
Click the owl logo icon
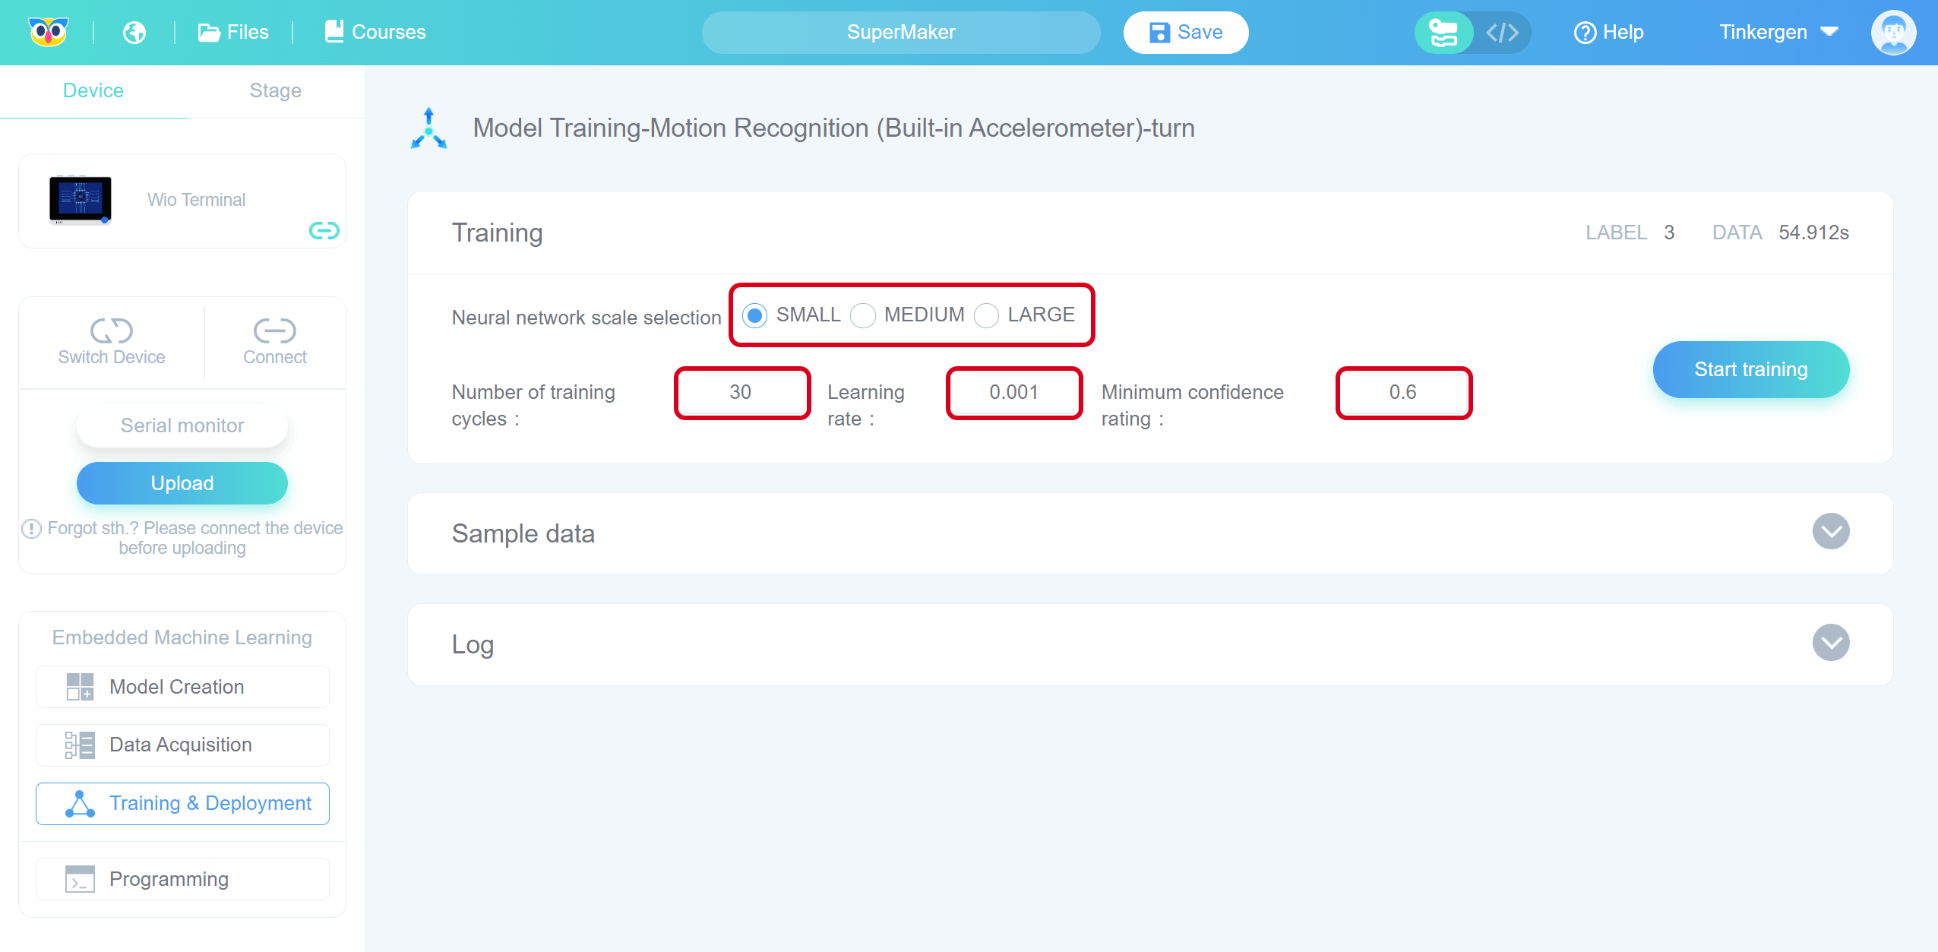tap(48, 32)
